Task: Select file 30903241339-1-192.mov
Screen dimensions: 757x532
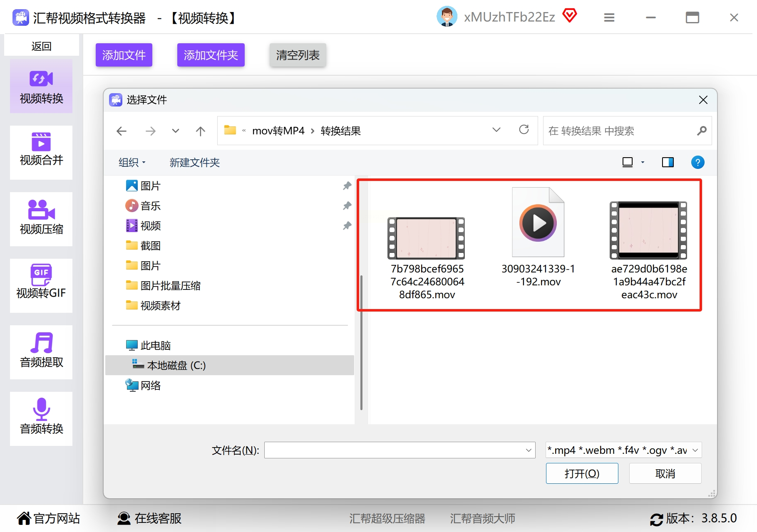Action: click(538, 237)
